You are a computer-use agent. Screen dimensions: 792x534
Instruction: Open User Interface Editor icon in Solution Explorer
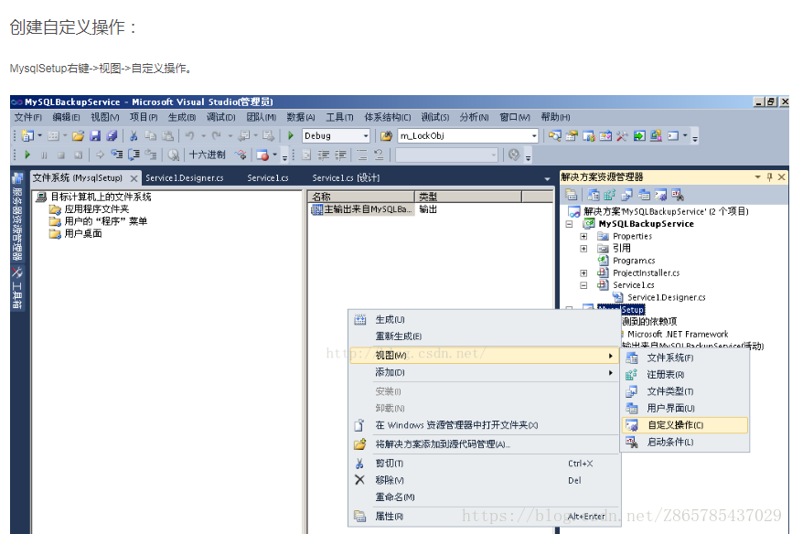coord(644,195)
